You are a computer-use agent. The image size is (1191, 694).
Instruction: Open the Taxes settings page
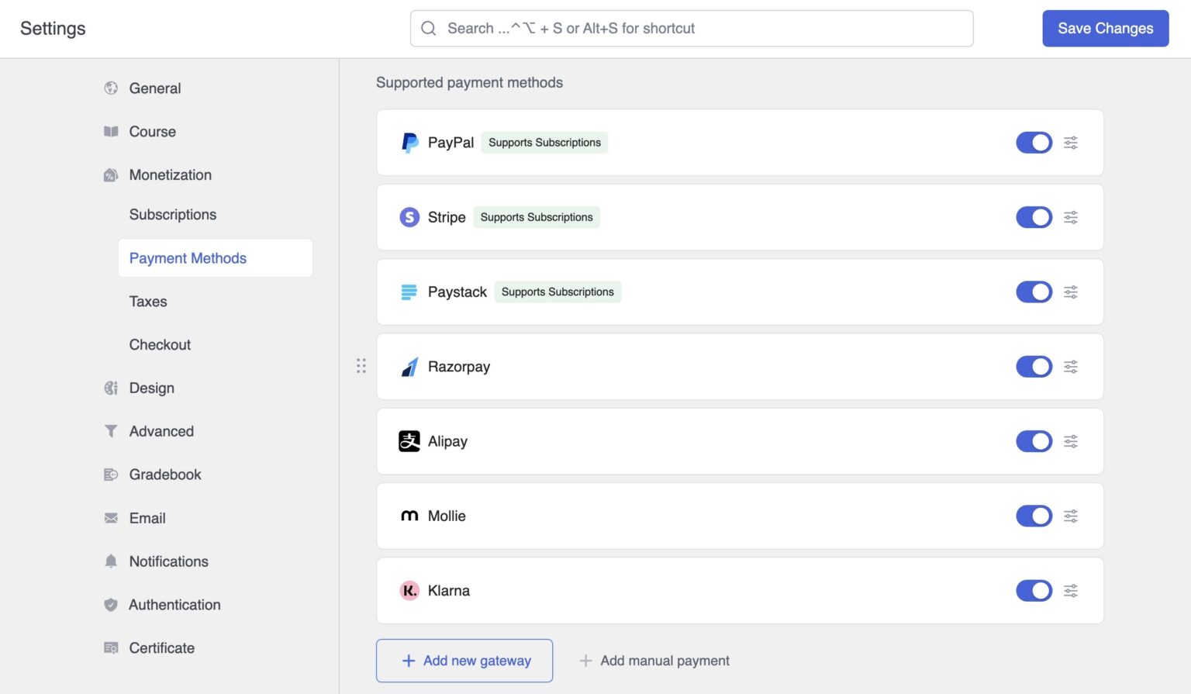[148, 302]
